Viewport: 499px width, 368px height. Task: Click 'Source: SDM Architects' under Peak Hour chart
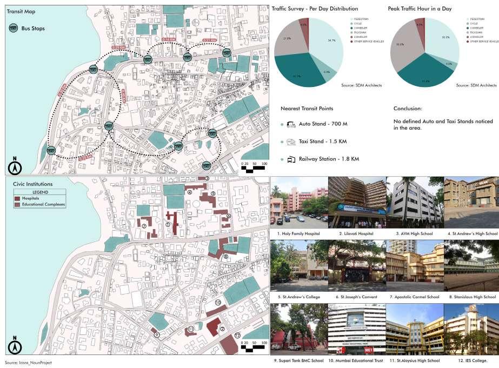(476, 85)
